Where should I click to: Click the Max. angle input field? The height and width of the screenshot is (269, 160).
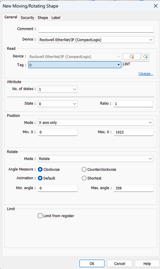(134, 188)
